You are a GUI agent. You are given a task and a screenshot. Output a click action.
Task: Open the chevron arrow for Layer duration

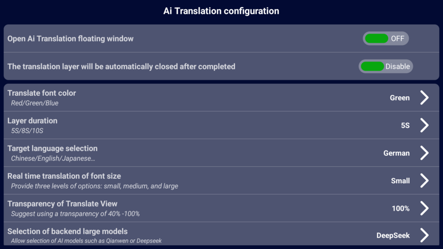[x=424, y=125]
